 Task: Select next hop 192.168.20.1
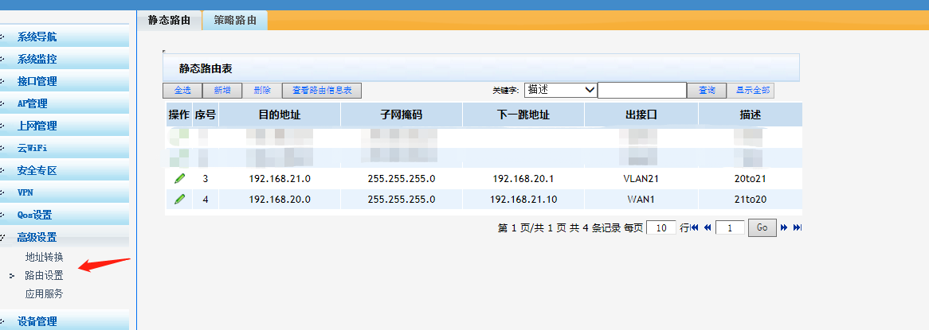tap(523, 178)
